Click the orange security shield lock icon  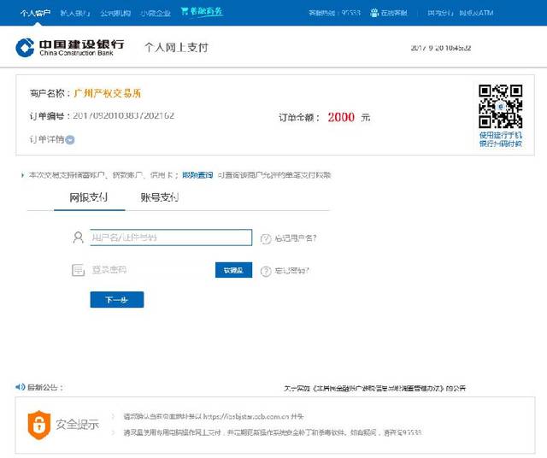pos(39,425)
